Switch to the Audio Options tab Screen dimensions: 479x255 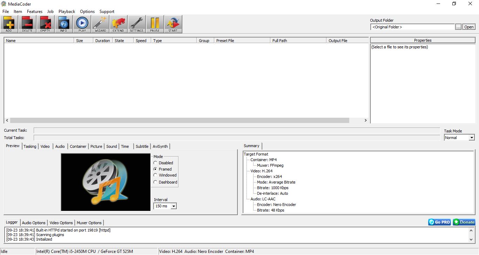(x=34, y=223)
